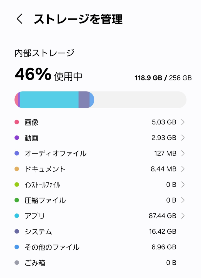The height and width of the screenshot is (278, 201).
Task: Tap the システム storage entry
Action: [x=38, y=232]
